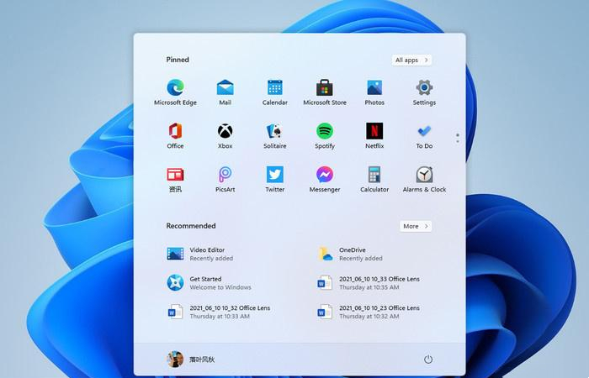Viewport: 589px width, 378px height.
Task: Launch the Xbox app
Action: click(225, 131)
